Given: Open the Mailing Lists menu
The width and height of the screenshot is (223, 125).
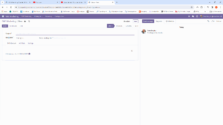Looking at the screenshot, I should click(38, 16).
